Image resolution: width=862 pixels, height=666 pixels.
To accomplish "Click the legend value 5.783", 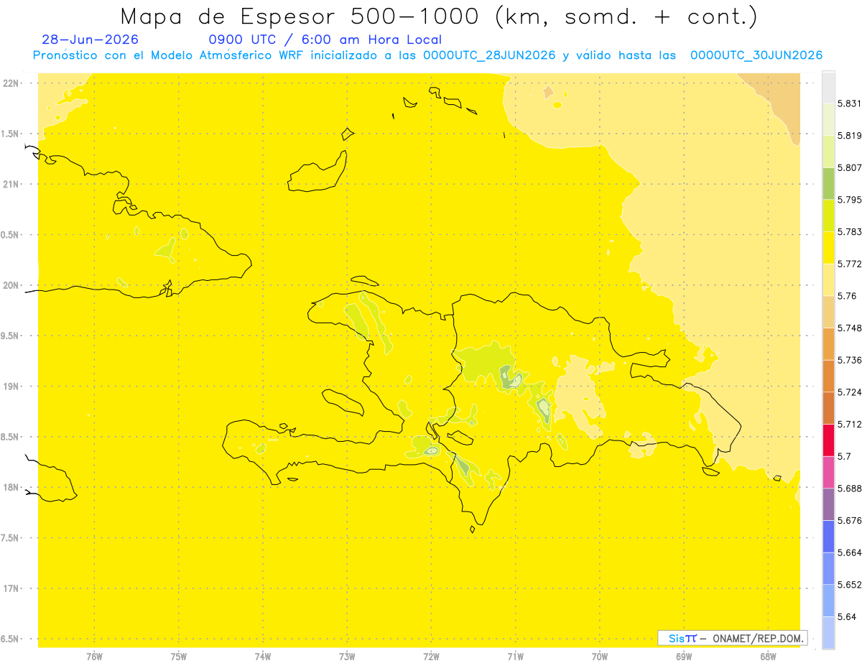I will (x=849, y=231).
